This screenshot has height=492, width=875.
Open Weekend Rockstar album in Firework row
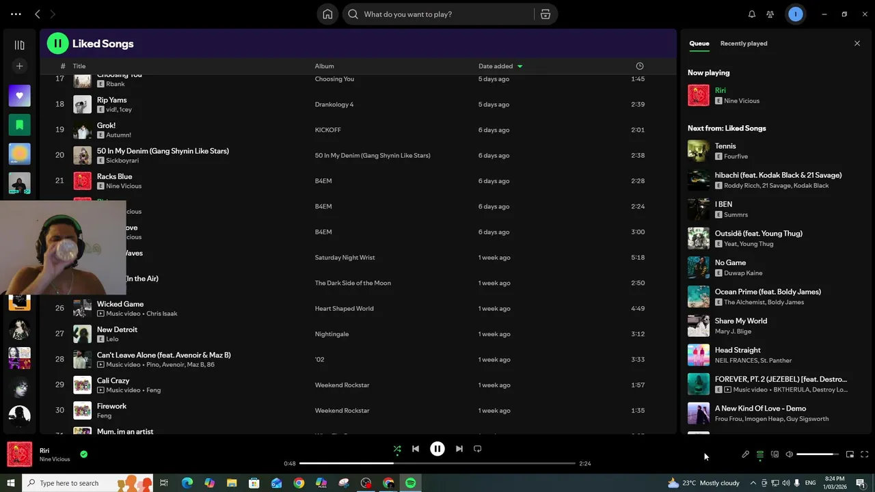coord(342,411)
